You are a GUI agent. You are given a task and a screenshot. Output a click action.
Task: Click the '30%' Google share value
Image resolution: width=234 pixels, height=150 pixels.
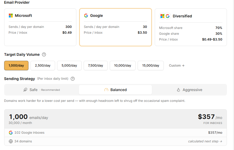tap(219, 34)
